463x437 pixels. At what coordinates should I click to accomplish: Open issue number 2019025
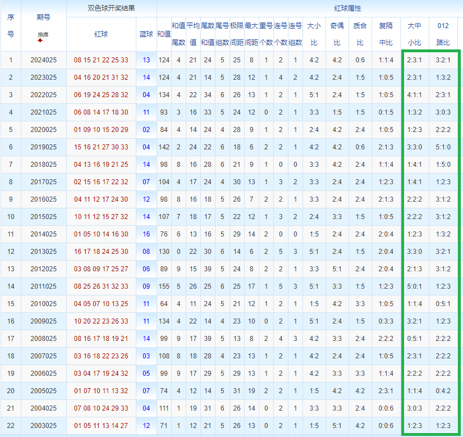[43, 147]
